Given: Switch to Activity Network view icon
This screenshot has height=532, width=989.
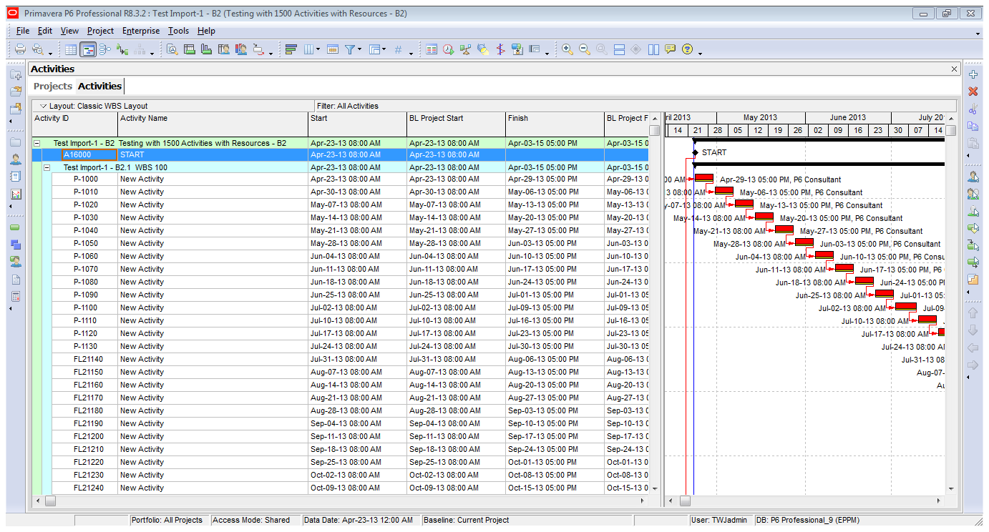Looking at the screenshot, I should point(105,49).
